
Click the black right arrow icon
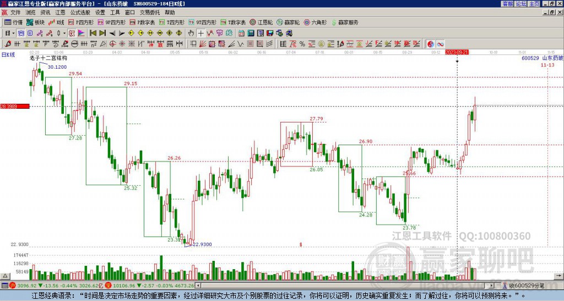(x=122, y=34)
